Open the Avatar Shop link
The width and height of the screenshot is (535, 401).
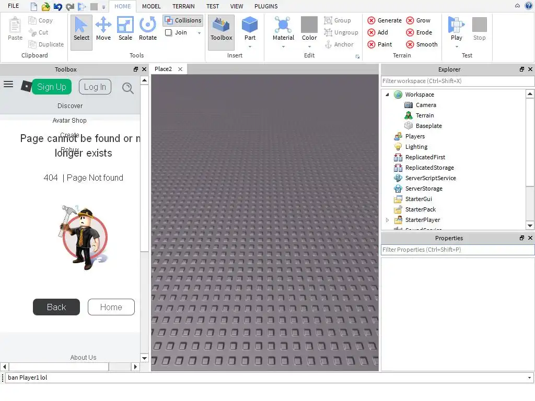(x=69, y=121)
